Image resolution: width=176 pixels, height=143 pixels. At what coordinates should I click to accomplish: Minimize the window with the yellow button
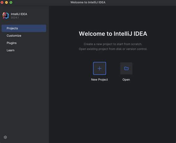pos(6,2)
